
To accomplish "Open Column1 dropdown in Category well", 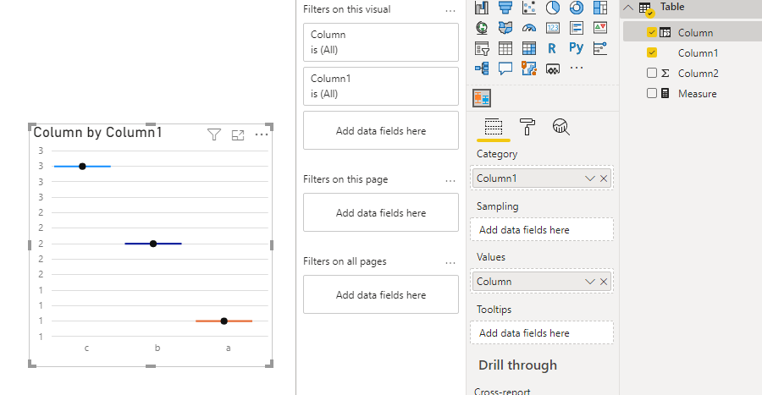I will [590, 178].
